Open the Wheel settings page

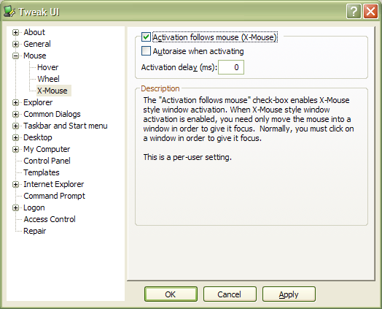(x=48, y=79)
